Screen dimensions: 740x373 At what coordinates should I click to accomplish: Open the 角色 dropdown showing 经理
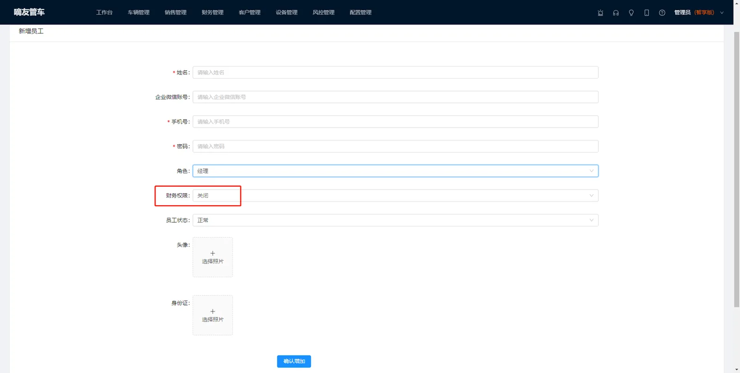[x=395, y=171]
